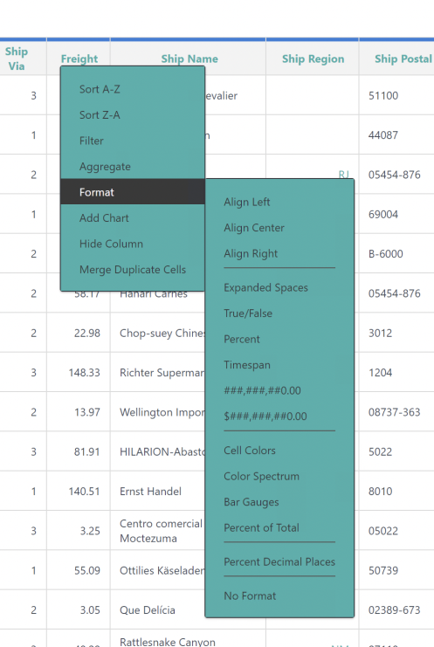Select Merge Duplicate Cells

click(x=133, y=270)
